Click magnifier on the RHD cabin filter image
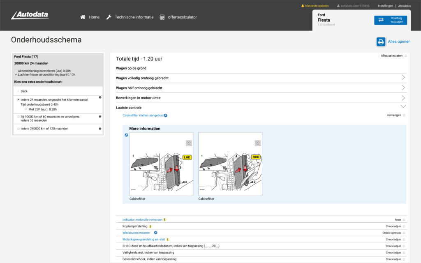 pos(258,143)
